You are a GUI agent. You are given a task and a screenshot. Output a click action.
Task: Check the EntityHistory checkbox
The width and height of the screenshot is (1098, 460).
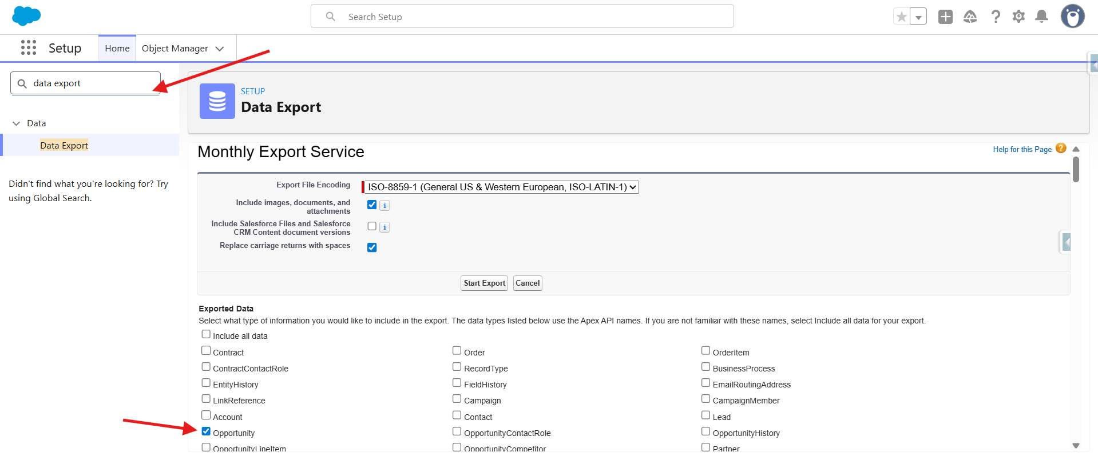pyautogui.click(x=206, y=383)
